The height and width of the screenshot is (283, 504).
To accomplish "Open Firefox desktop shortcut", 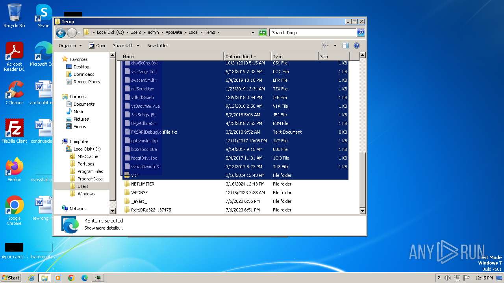I will coord(14,169).
